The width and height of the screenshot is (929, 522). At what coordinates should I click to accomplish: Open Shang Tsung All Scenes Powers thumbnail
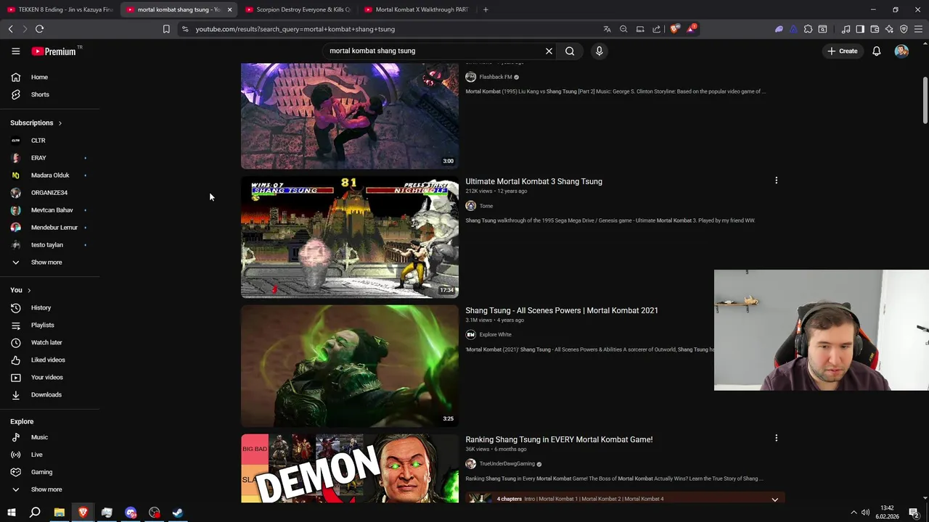pos(350,366)
